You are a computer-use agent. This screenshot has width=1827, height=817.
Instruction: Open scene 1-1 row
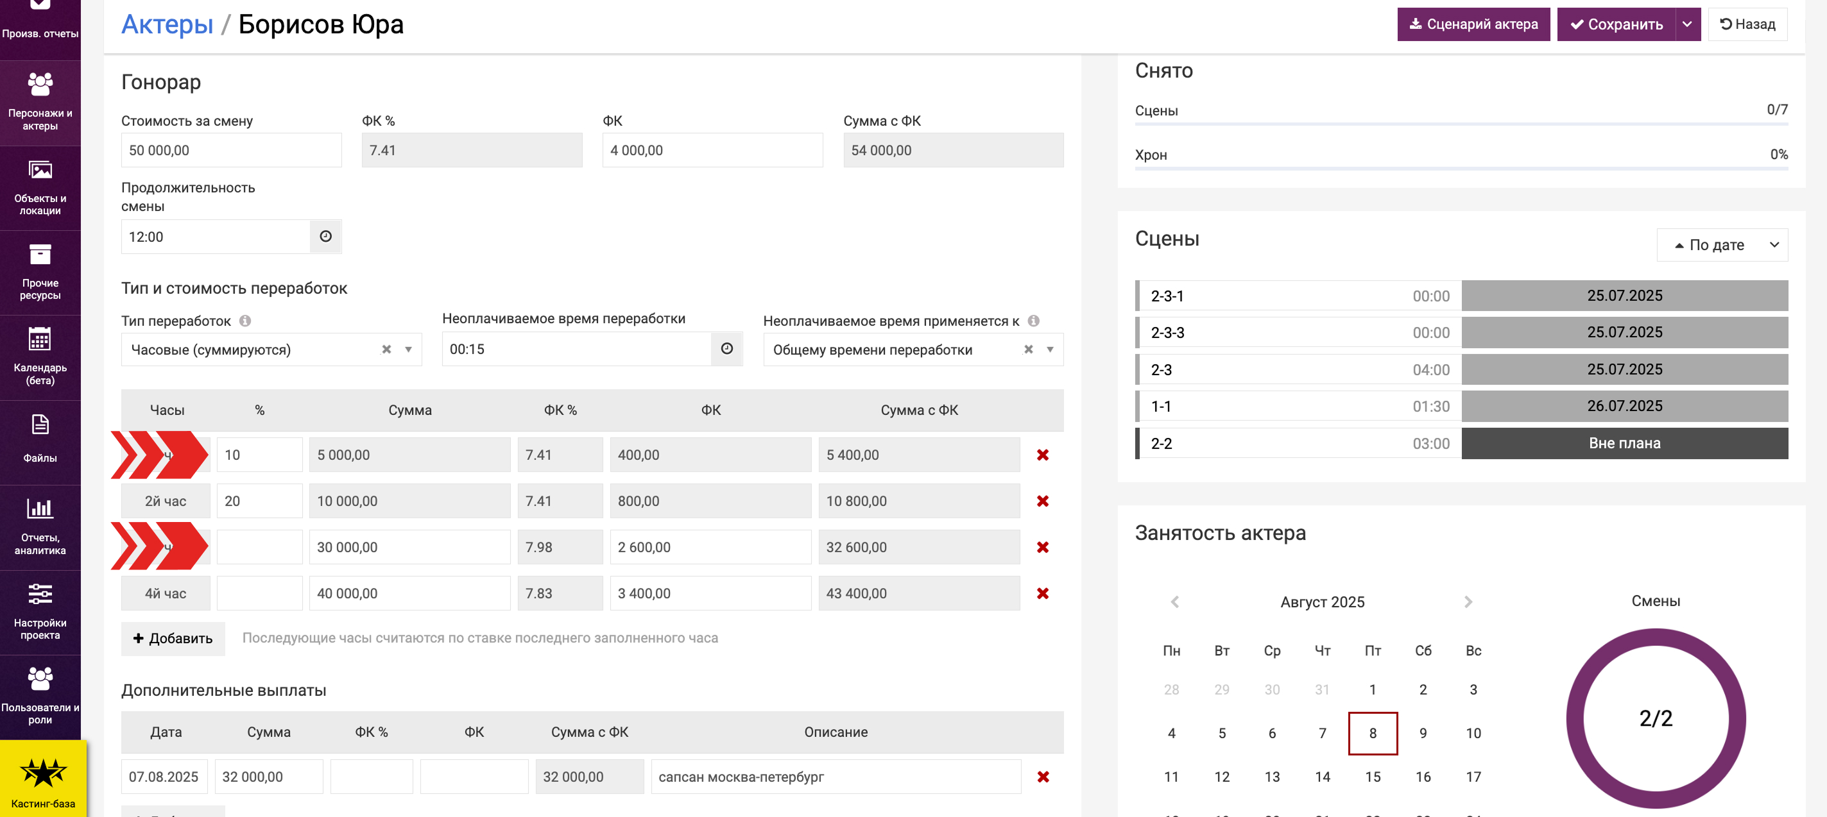click(x=1462, y=407)
